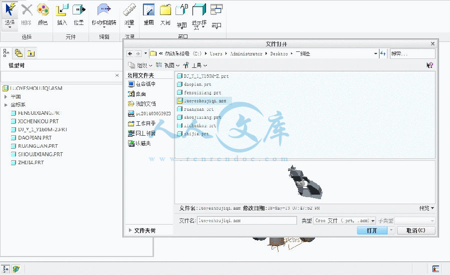Image resolution: width=450 pixels, height=275 pixels.
Task: Click the model tree settings icon
Action: coord(6,53)
